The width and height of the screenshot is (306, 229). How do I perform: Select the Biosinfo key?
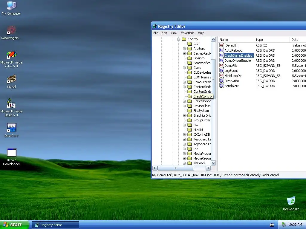pyautogui.click(x=199, y=58)
